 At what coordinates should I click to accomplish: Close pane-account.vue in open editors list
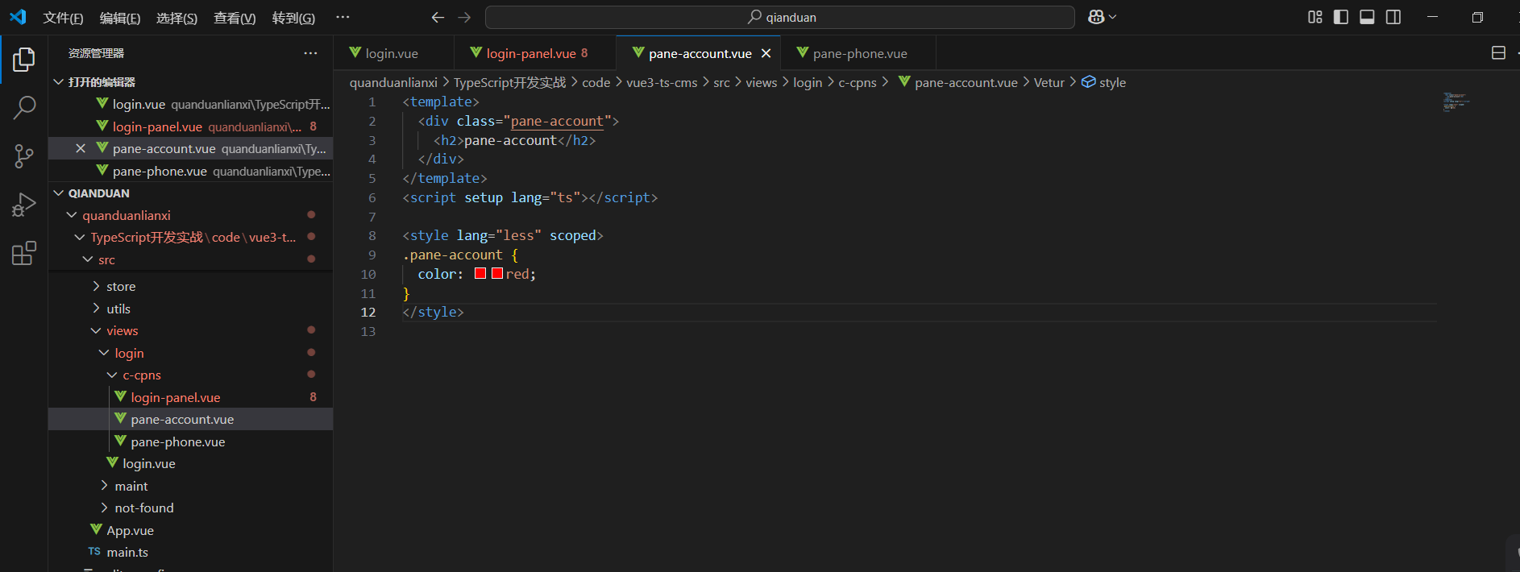click(x=81, y=148)
